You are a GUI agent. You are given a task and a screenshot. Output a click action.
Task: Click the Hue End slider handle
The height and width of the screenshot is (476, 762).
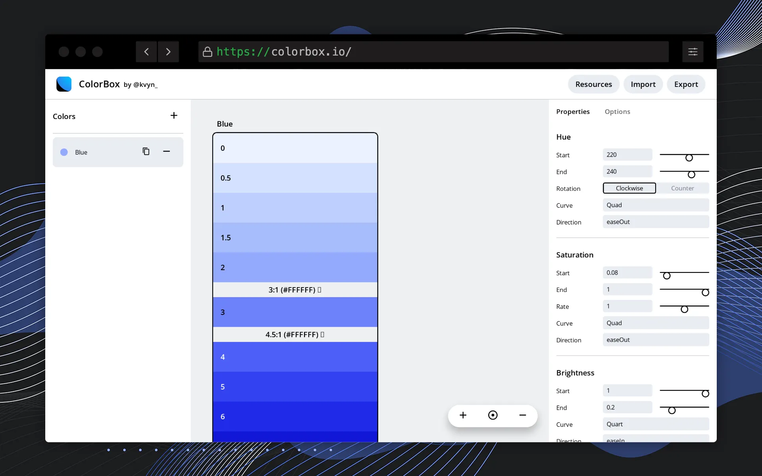pos(691,175)
